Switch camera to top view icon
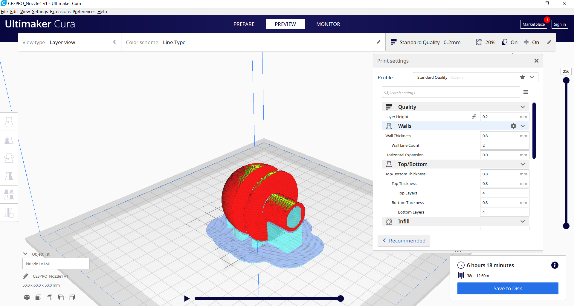 [50, 297]
